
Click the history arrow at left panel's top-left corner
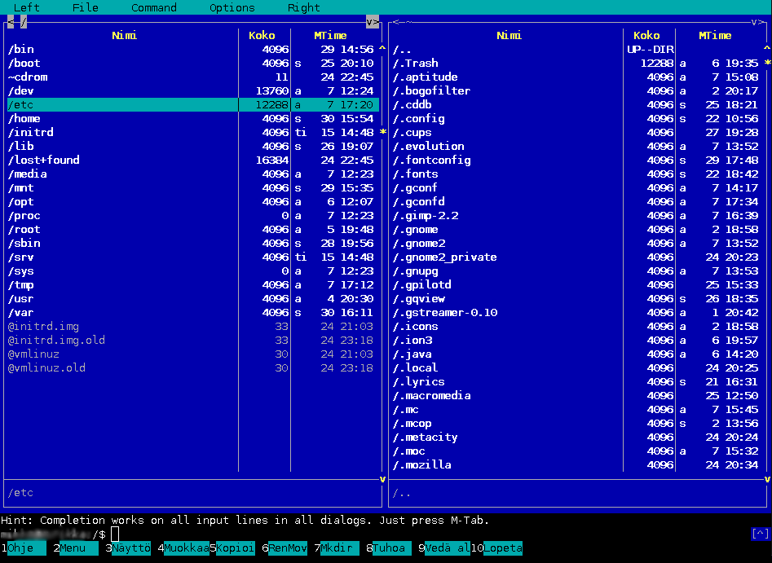pyautogui.click(x=11, y=21)
